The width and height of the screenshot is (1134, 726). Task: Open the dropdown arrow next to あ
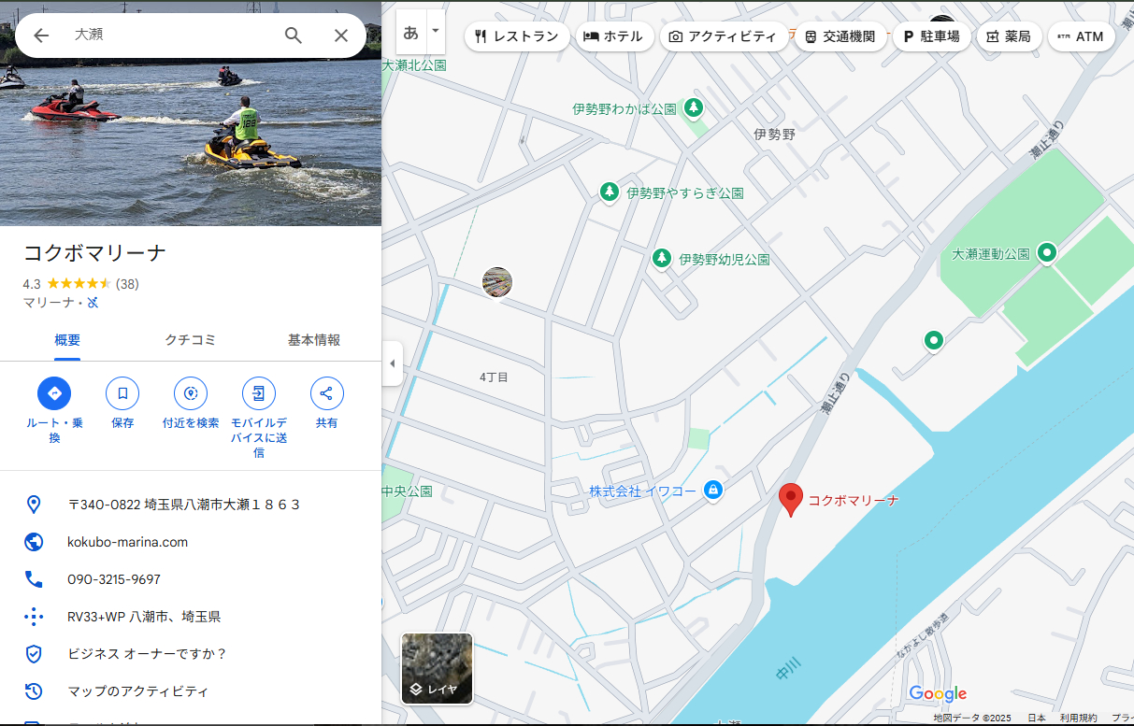[x=435, y=32]
